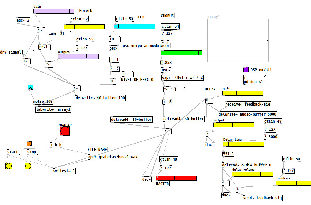Select the number box showing 1.858
The height and width of the screenshot is (205, 311).
click(166, 63)
